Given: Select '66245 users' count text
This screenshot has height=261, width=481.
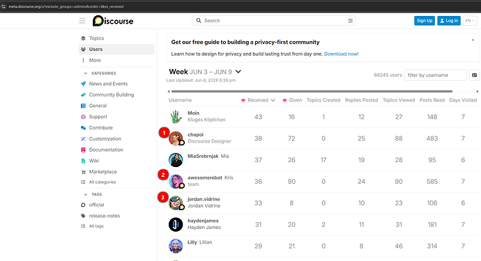Looking at the screenshot, I should point(388,75).
